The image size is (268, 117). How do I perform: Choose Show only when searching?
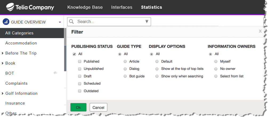[157, 76]
